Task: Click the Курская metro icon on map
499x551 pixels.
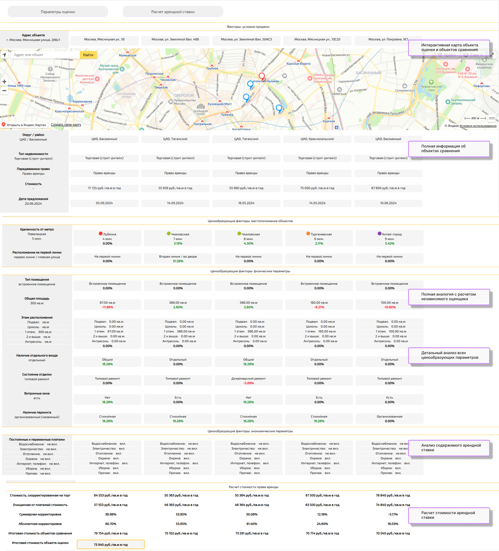Action: (329, 118)
